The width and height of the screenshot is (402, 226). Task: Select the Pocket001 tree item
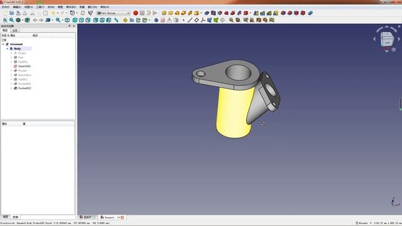24,83
